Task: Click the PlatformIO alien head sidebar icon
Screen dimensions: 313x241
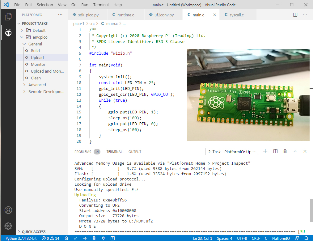Action: (8, 33)
